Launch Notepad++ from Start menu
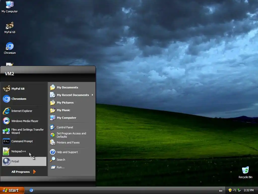 coord(24,151)
